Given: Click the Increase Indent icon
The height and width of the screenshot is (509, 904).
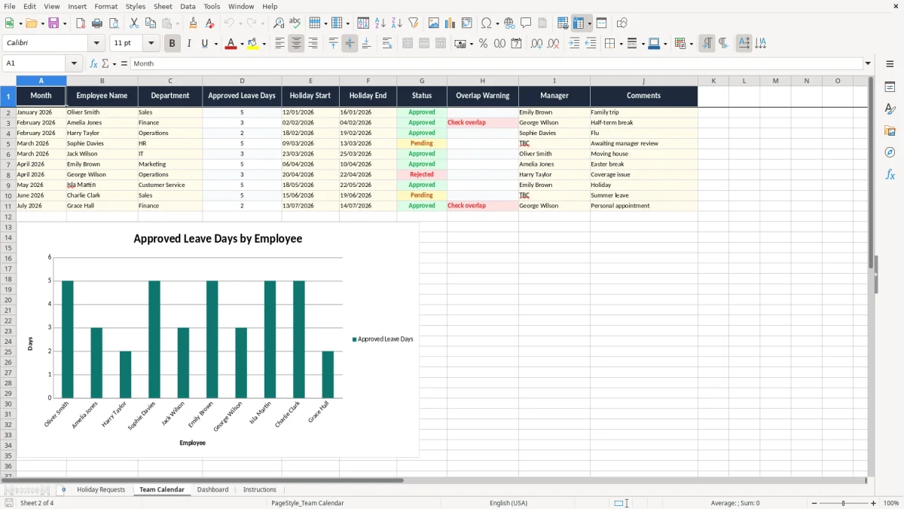Looking at the screenshot, I should pyautogui.click(x=574, y=44).
